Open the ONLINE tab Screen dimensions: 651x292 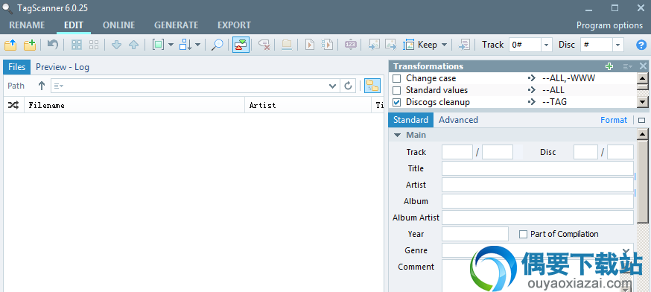coord(118,25)
